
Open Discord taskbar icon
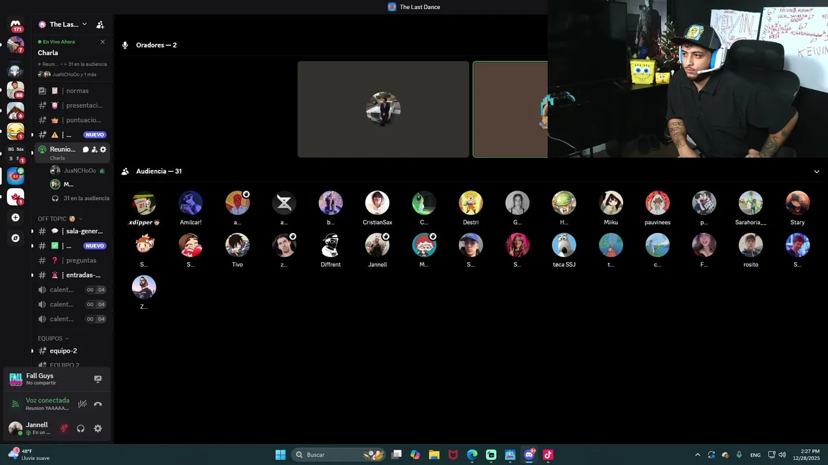tap(529, 455)
